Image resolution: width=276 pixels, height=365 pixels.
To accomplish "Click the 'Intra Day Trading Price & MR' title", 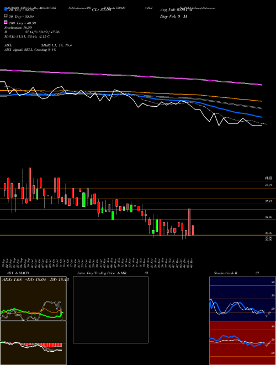I will click(x=102, y=273).
